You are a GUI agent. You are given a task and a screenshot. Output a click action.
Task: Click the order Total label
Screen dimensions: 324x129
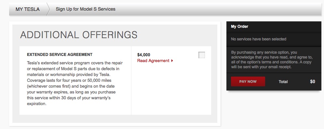point(283,82)
